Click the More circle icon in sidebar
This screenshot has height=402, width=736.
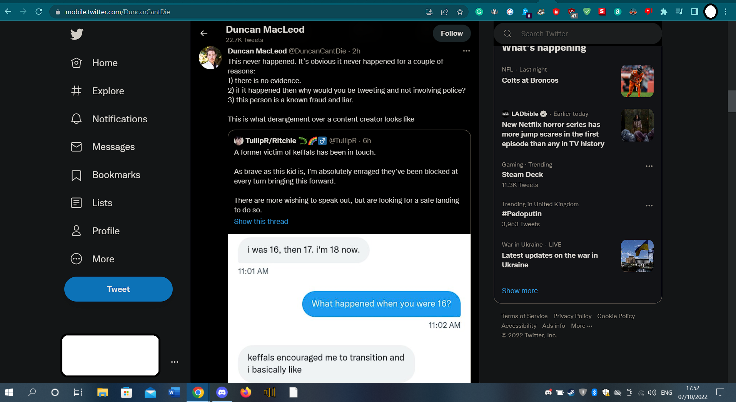point(76,259)
